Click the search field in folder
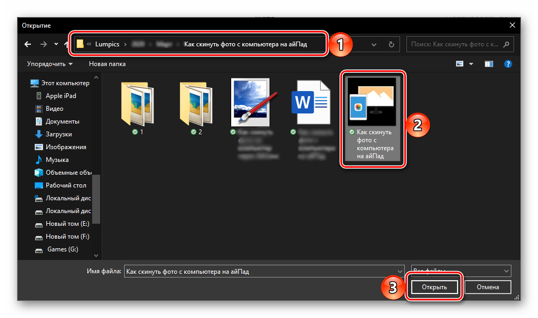 455,45
